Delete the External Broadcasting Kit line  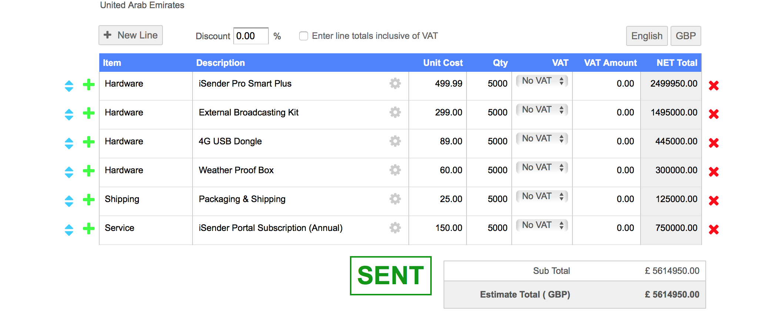pos(713,114)
